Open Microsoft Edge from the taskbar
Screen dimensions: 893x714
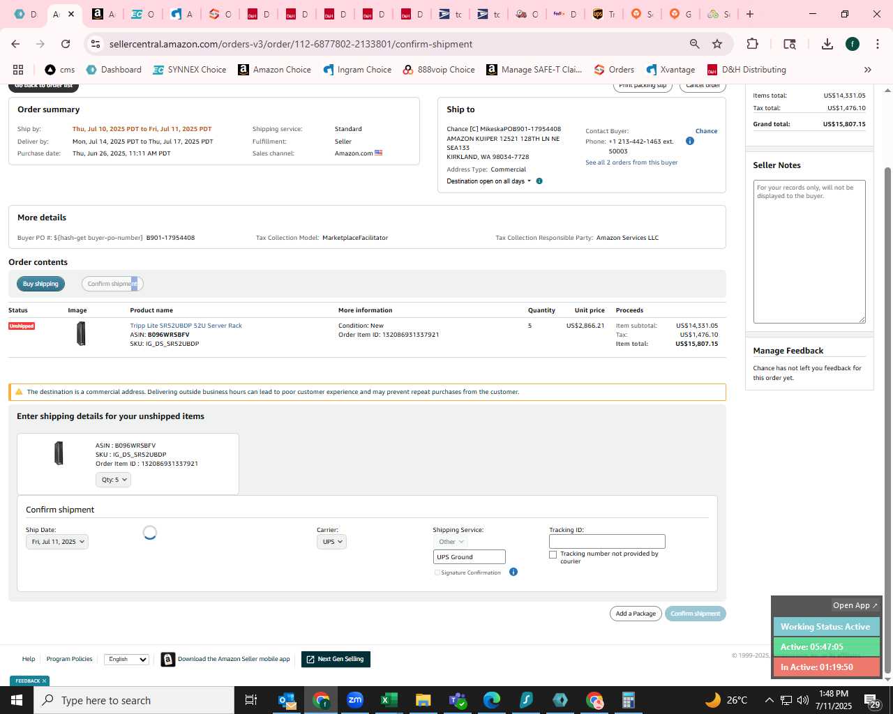pos(492,700)
